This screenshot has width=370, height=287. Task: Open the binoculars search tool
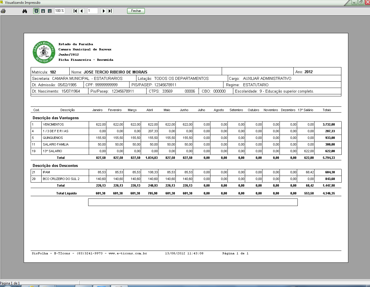(x=25, y=11)
